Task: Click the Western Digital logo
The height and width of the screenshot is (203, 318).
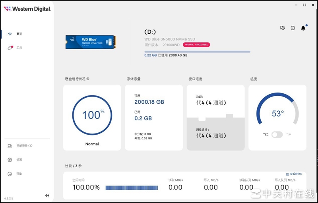Action: click(27, 9)
